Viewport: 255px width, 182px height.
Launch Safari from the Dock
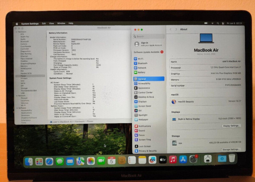click(49, 161)
